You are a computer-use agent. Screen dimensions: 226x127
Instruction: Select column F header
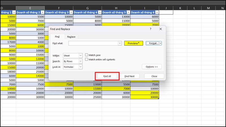(x=59, y=8)
